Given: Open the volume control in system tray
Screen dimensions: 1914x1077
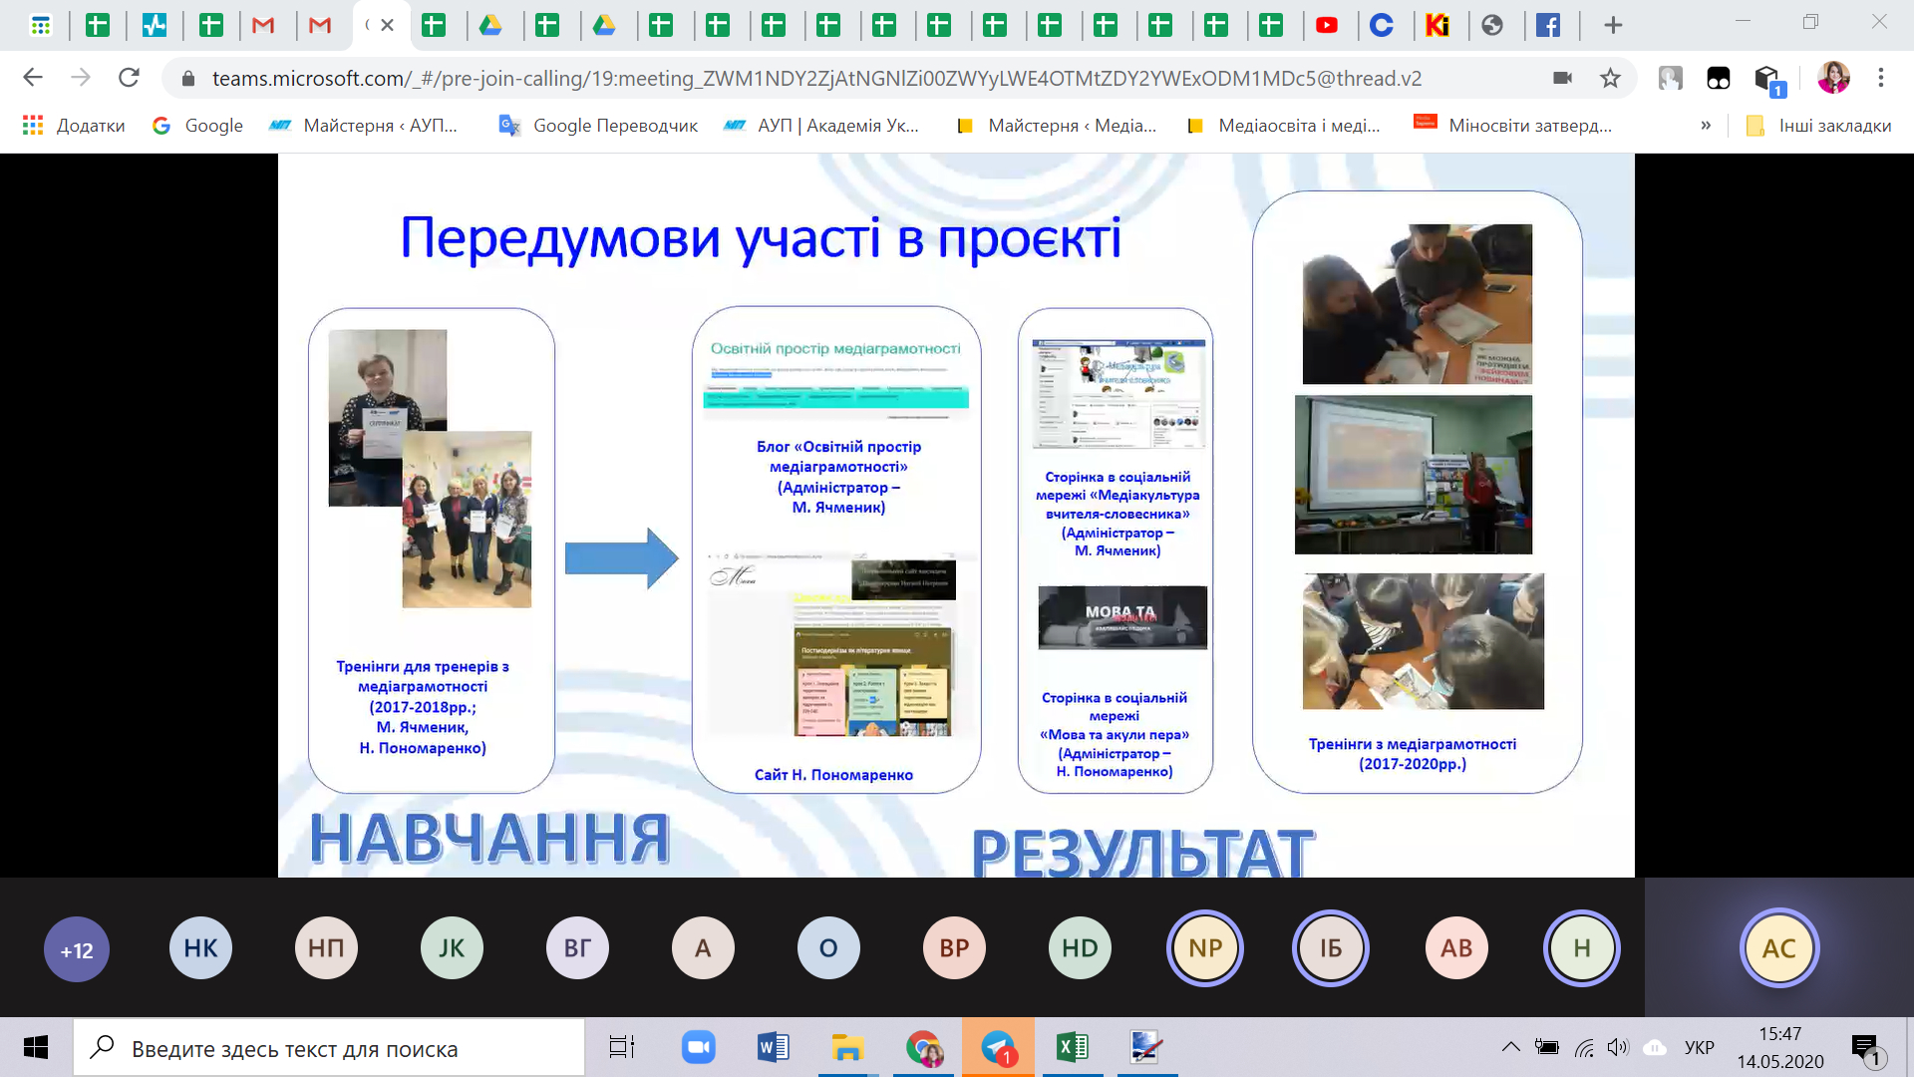Looking at the screenshot, I should [1617, 1047].
